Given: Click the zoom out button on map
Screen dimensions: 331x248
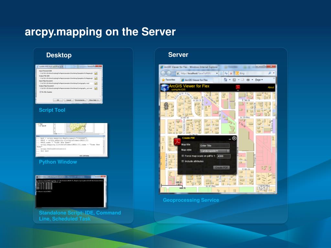Looking at the screenshot, I should pos(166,107).
